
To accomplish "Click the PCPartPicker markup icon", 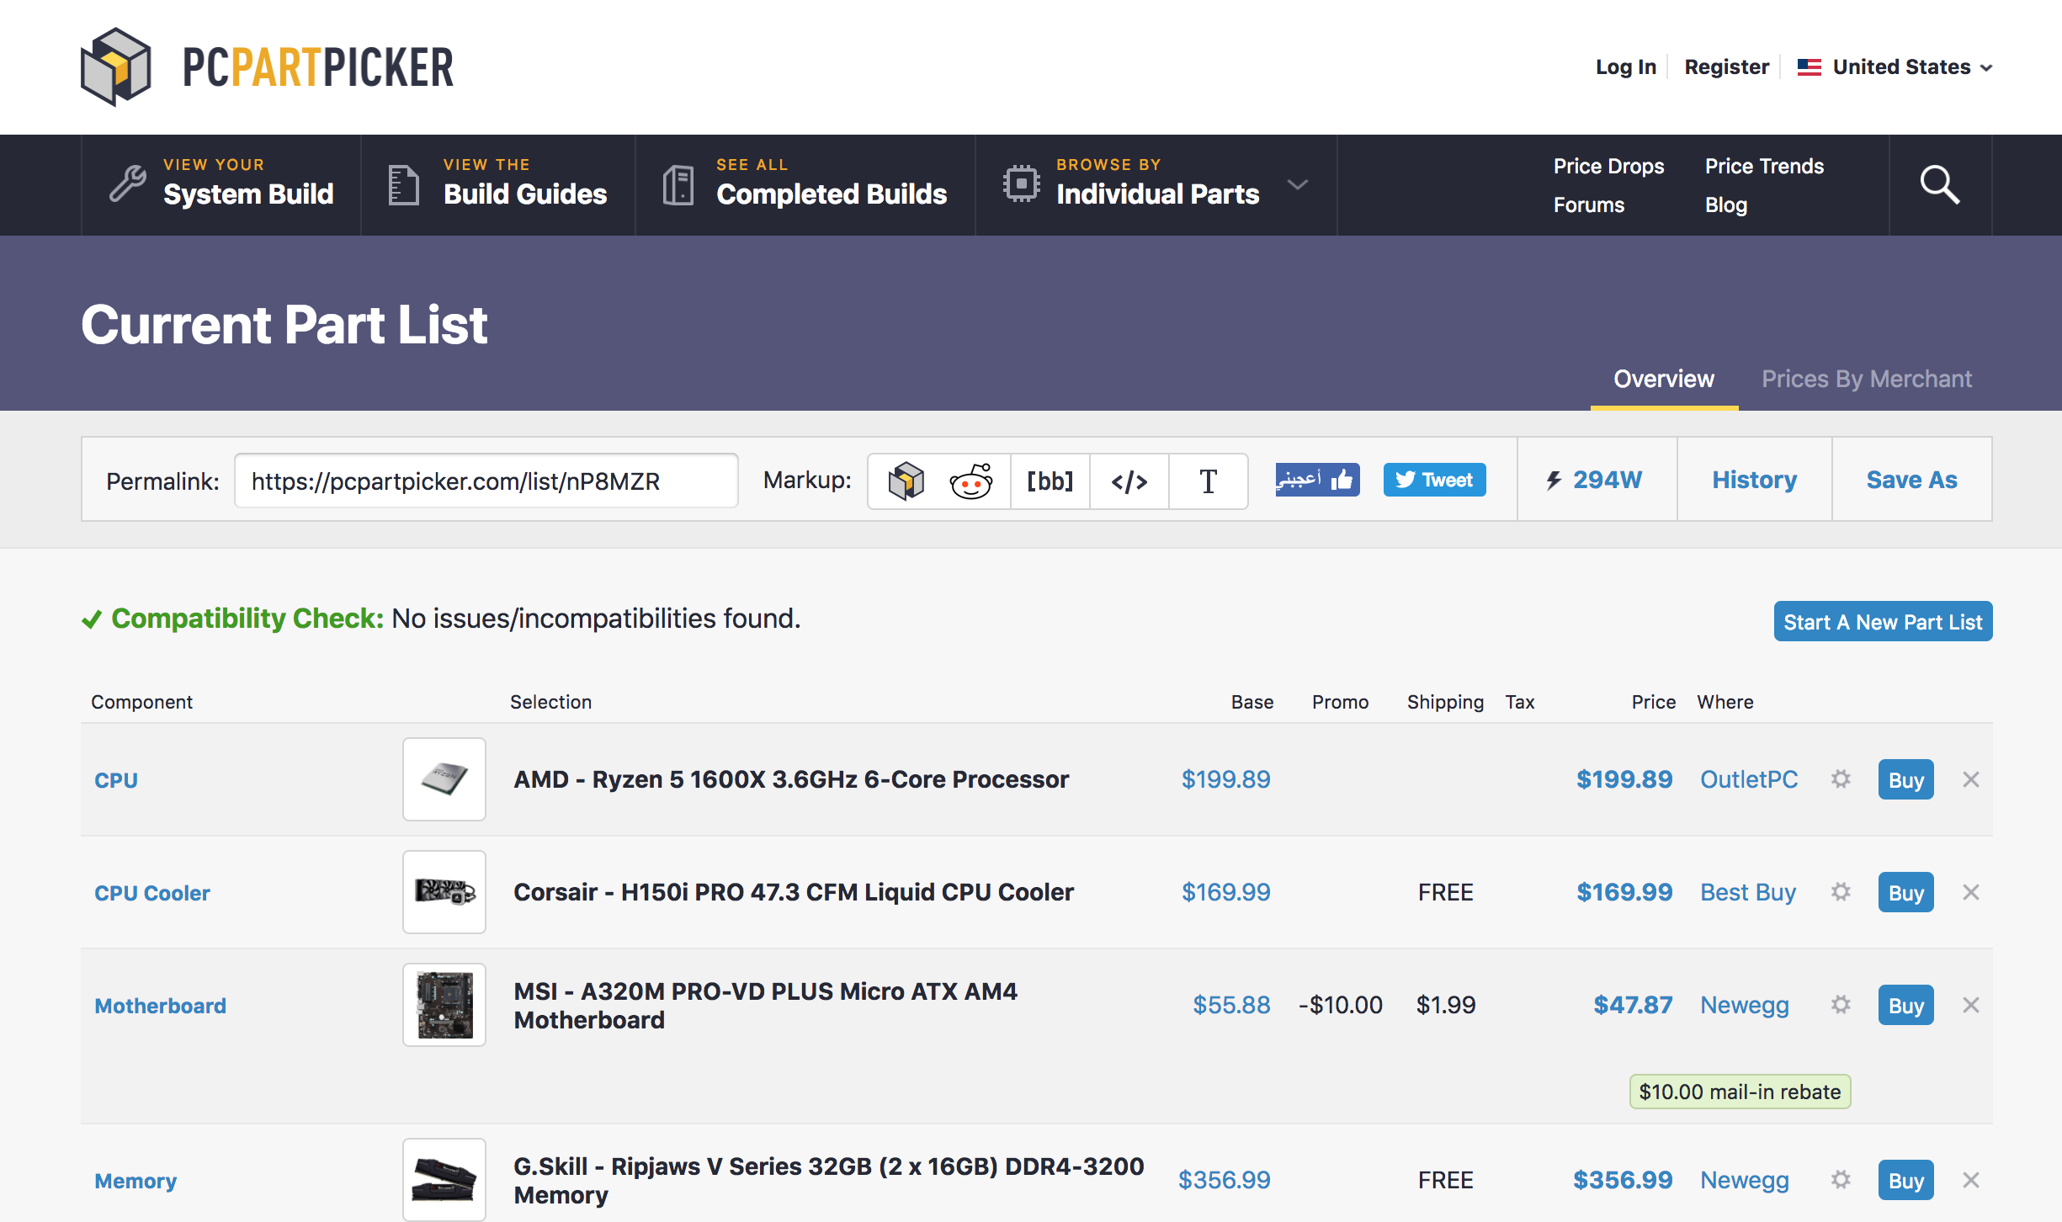I will pos(906,481).
